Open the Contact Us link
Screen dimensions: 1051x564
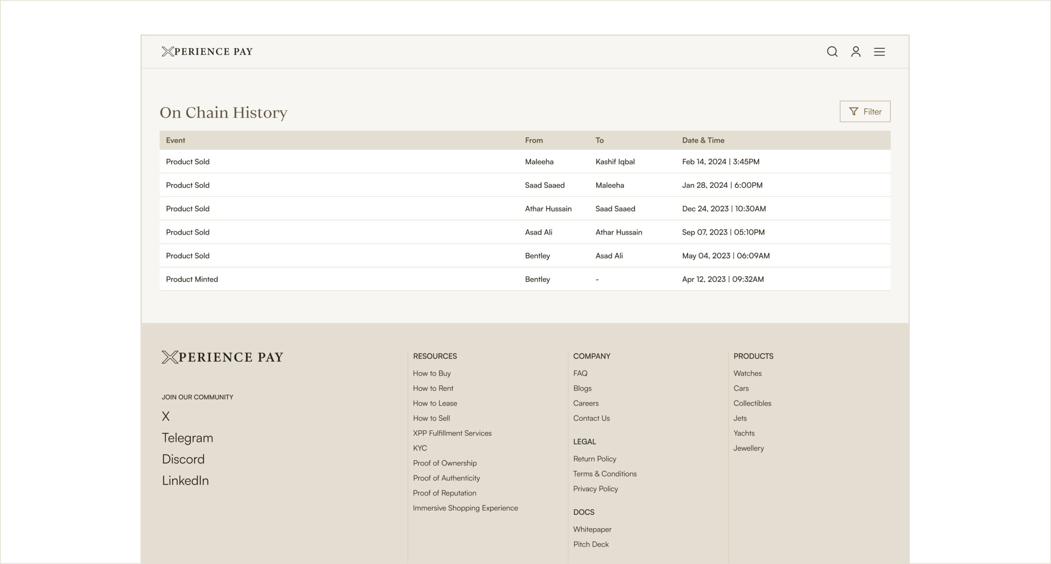[x=591, y=418]
